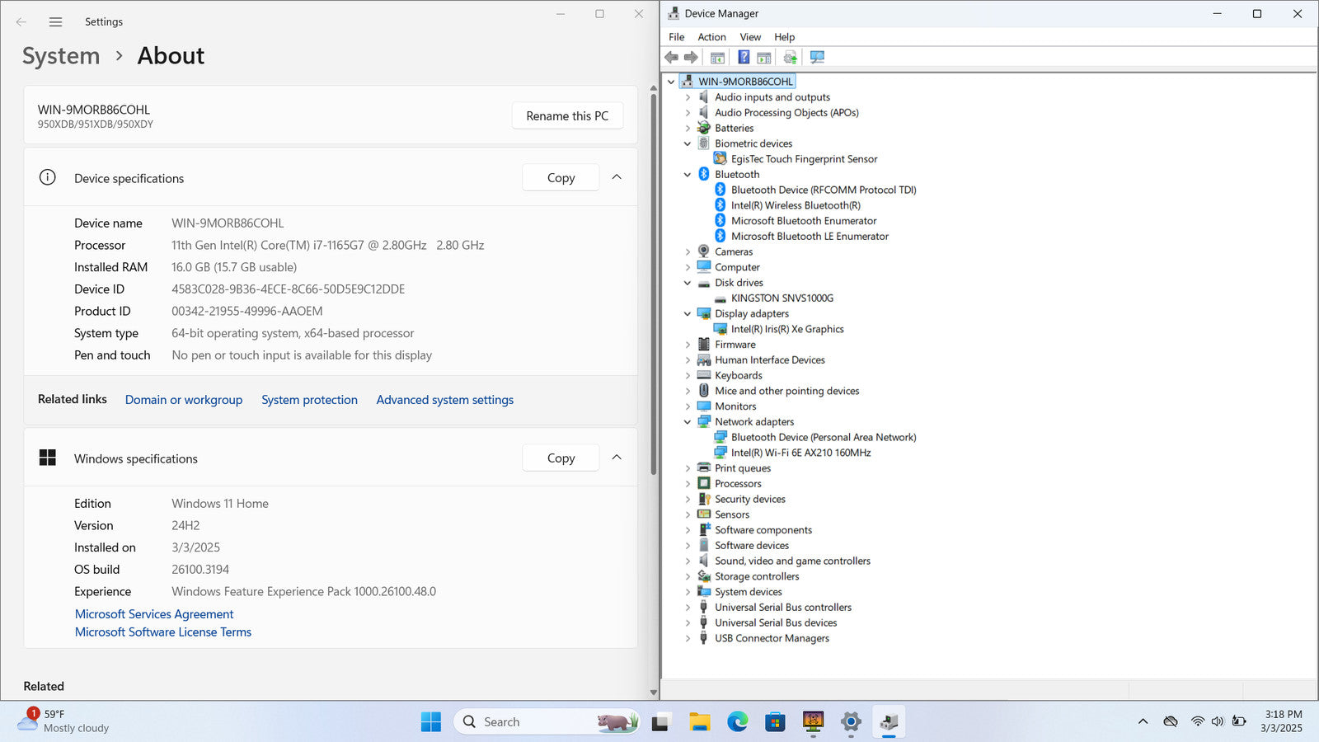The image size is (1319, 742).
Task: Open the Settings navigation hamburger menu
Action: tap(55, 22)
